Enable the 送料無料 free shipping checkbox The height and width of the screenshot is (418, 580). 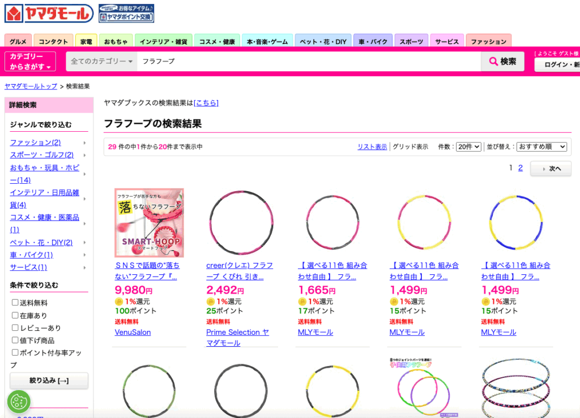pyautogui.click(x=15, y=303)
